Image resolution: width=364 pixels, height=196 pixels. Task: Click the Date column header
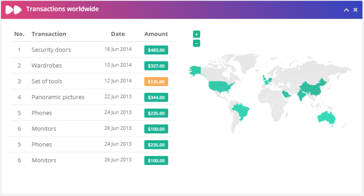click(118, 34)
